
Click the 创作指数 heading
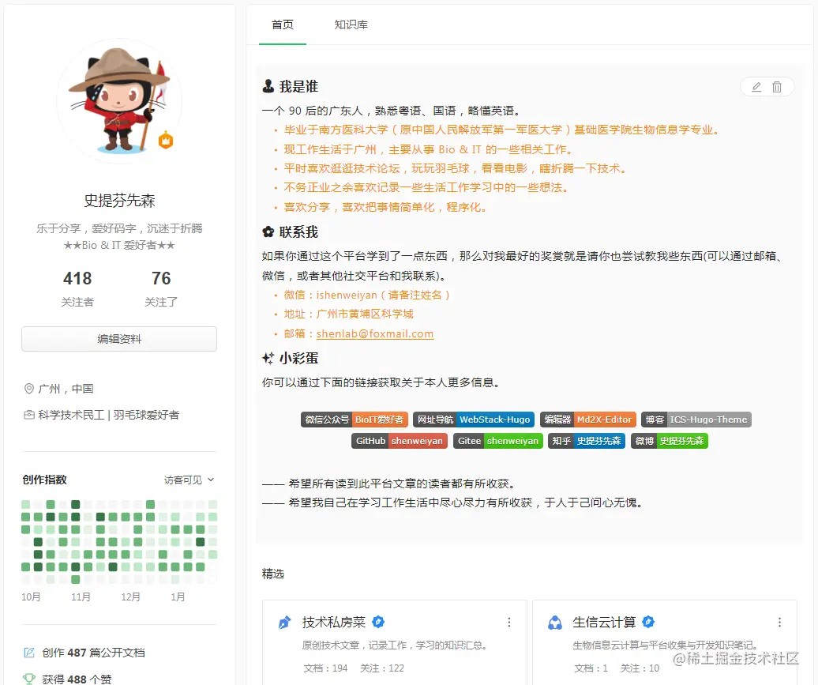pyautogui.click(x=44, y=480)
